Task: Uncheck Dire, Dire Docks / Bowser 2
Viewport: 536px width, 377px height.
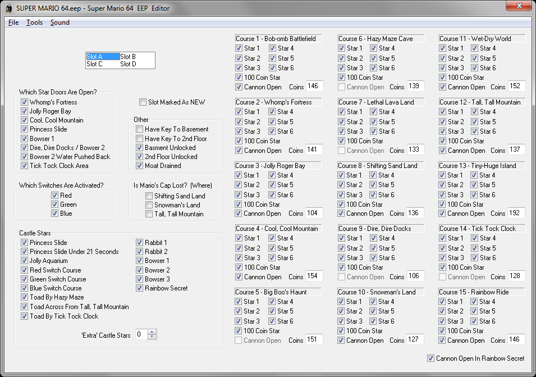Action: pos(24,147)
